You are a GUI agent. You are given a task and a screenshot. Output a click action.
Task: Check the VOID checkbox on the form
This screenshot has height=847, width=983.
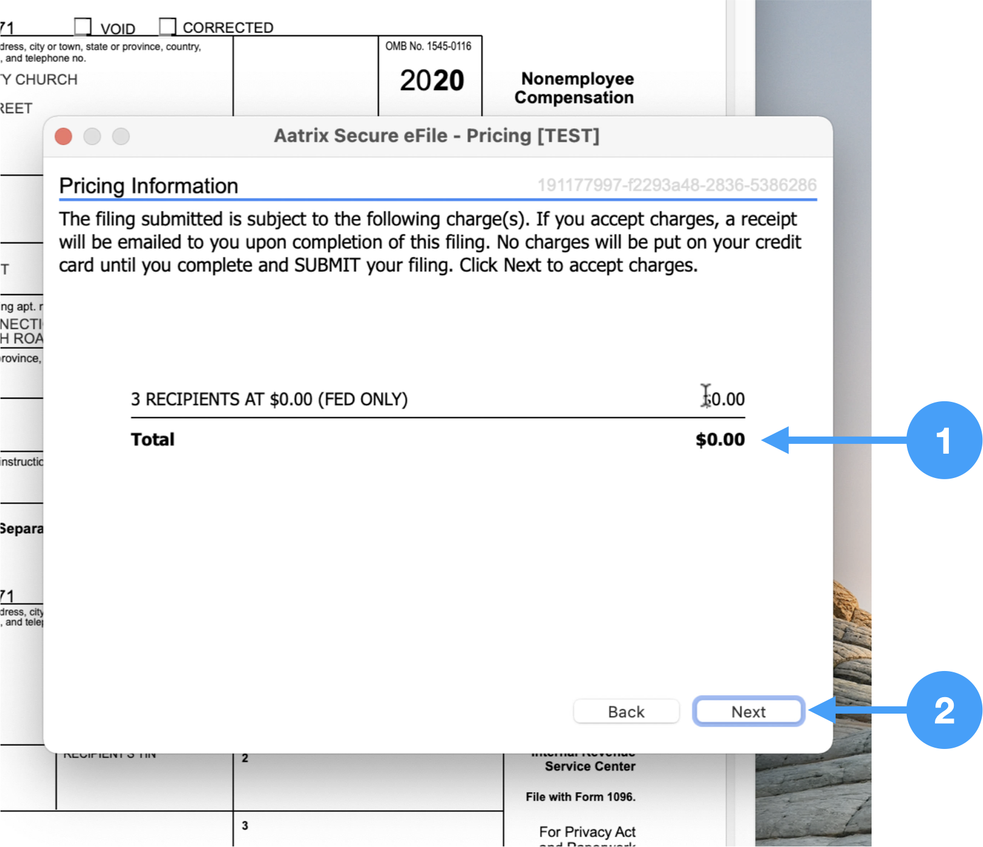(82, 27)
